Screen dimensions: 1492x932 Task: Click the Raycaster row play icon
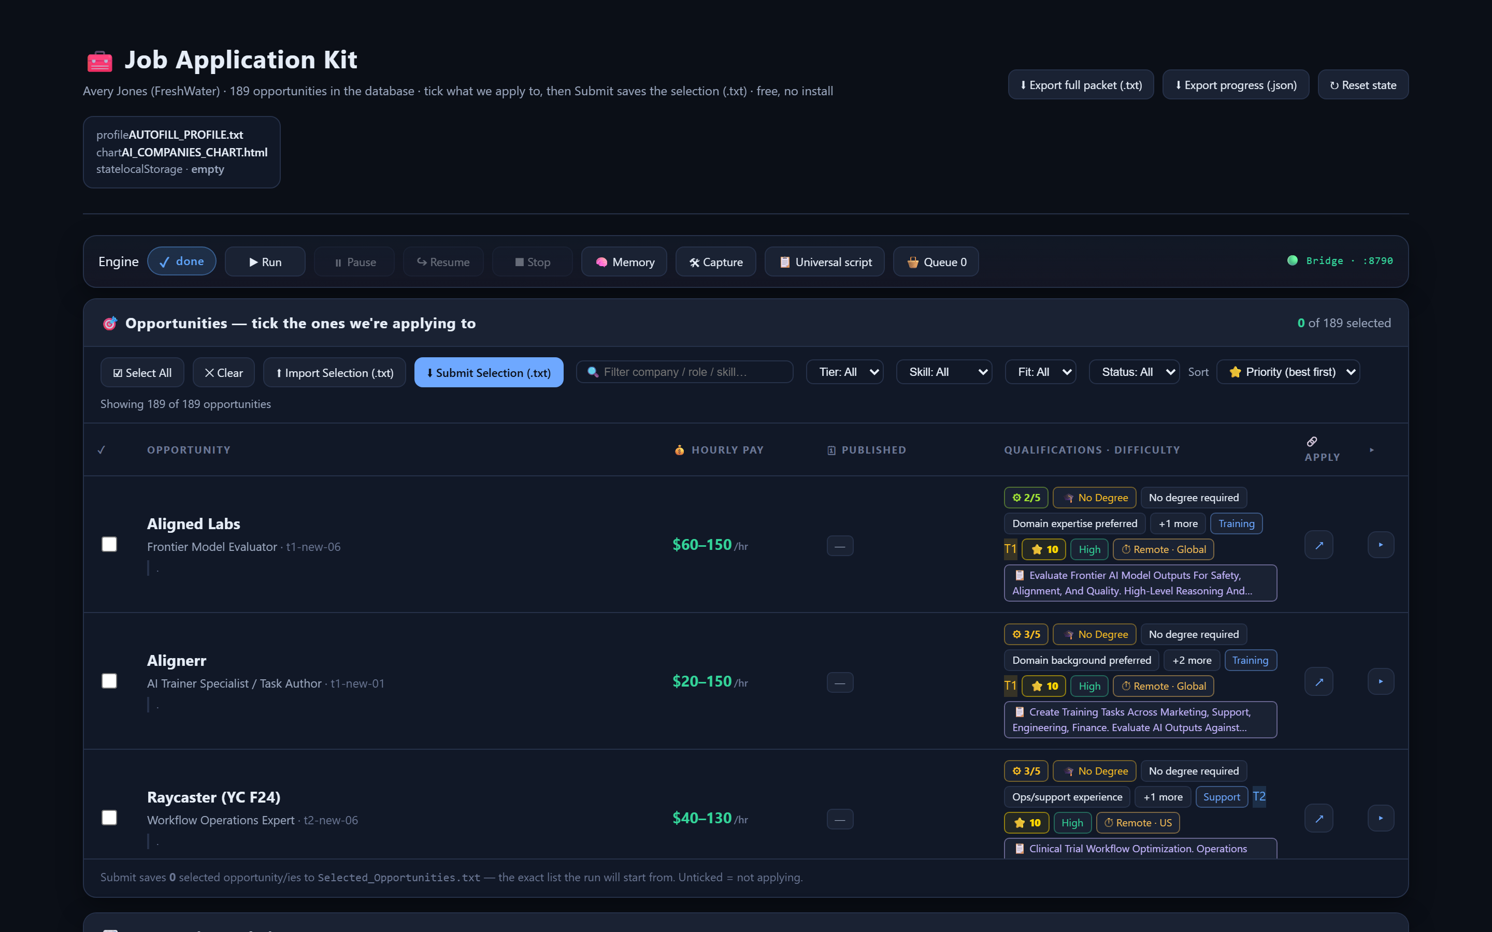point(1381,818)
